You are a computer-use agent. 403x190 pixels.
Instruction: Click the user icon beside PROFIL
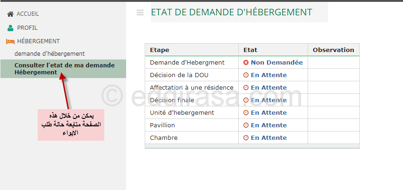[x=10, y=28]
